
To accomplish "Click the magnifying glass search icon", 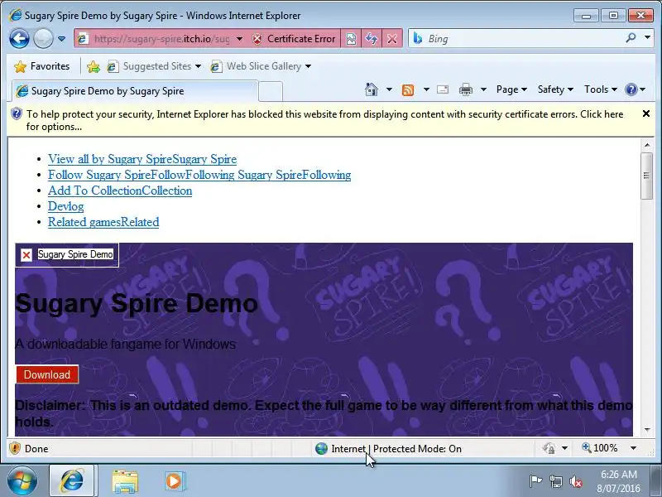I will pos(631,38).
